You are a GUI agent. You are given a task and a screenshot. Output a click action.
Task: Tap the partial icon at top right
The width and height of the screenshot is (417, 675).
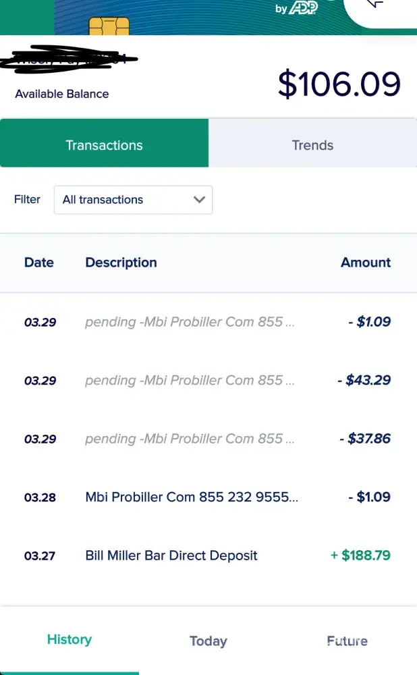click(377, 5)
